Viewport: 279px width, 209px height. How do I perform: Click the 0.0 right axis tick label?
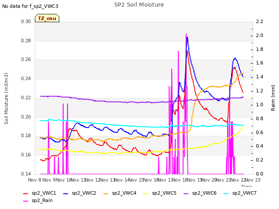(260, 174)
